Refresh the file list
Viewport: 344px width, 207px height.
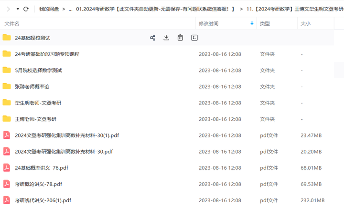[x=26, y=9]
